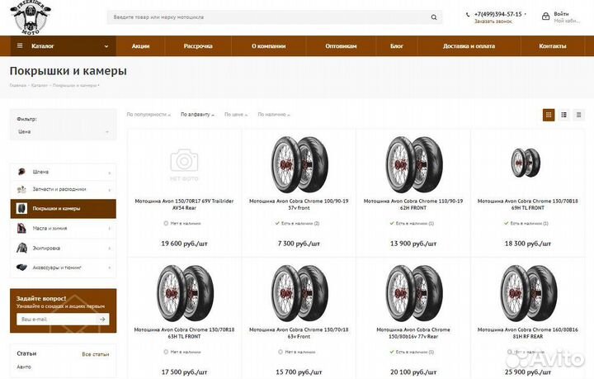Open the Рассрочка menu item
The width and height of the screenshot is (594, 379).
coord(198,46)
